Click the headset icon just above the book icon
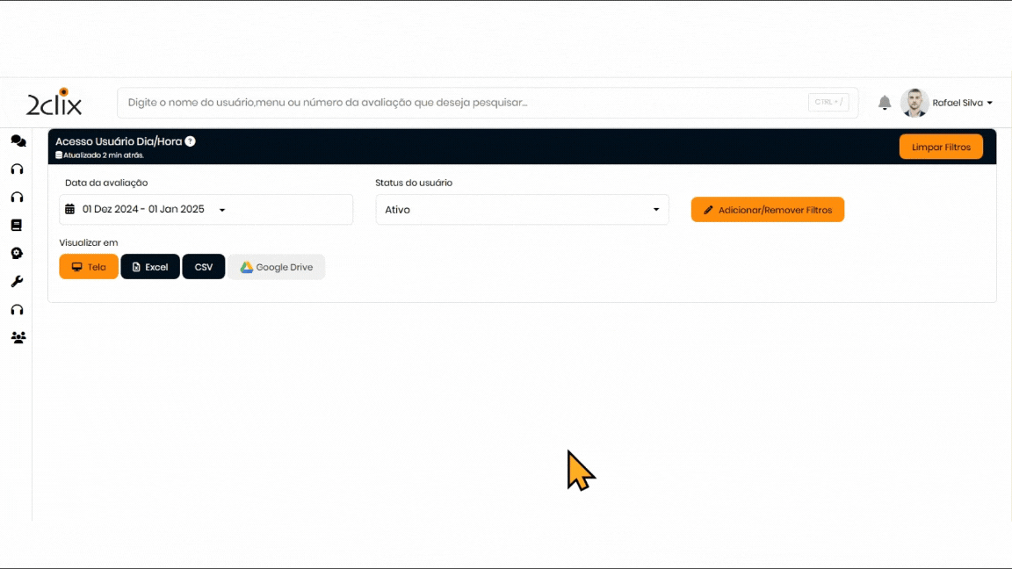The width and height of the screenshot is (1012, 569). tap(17, 197)
